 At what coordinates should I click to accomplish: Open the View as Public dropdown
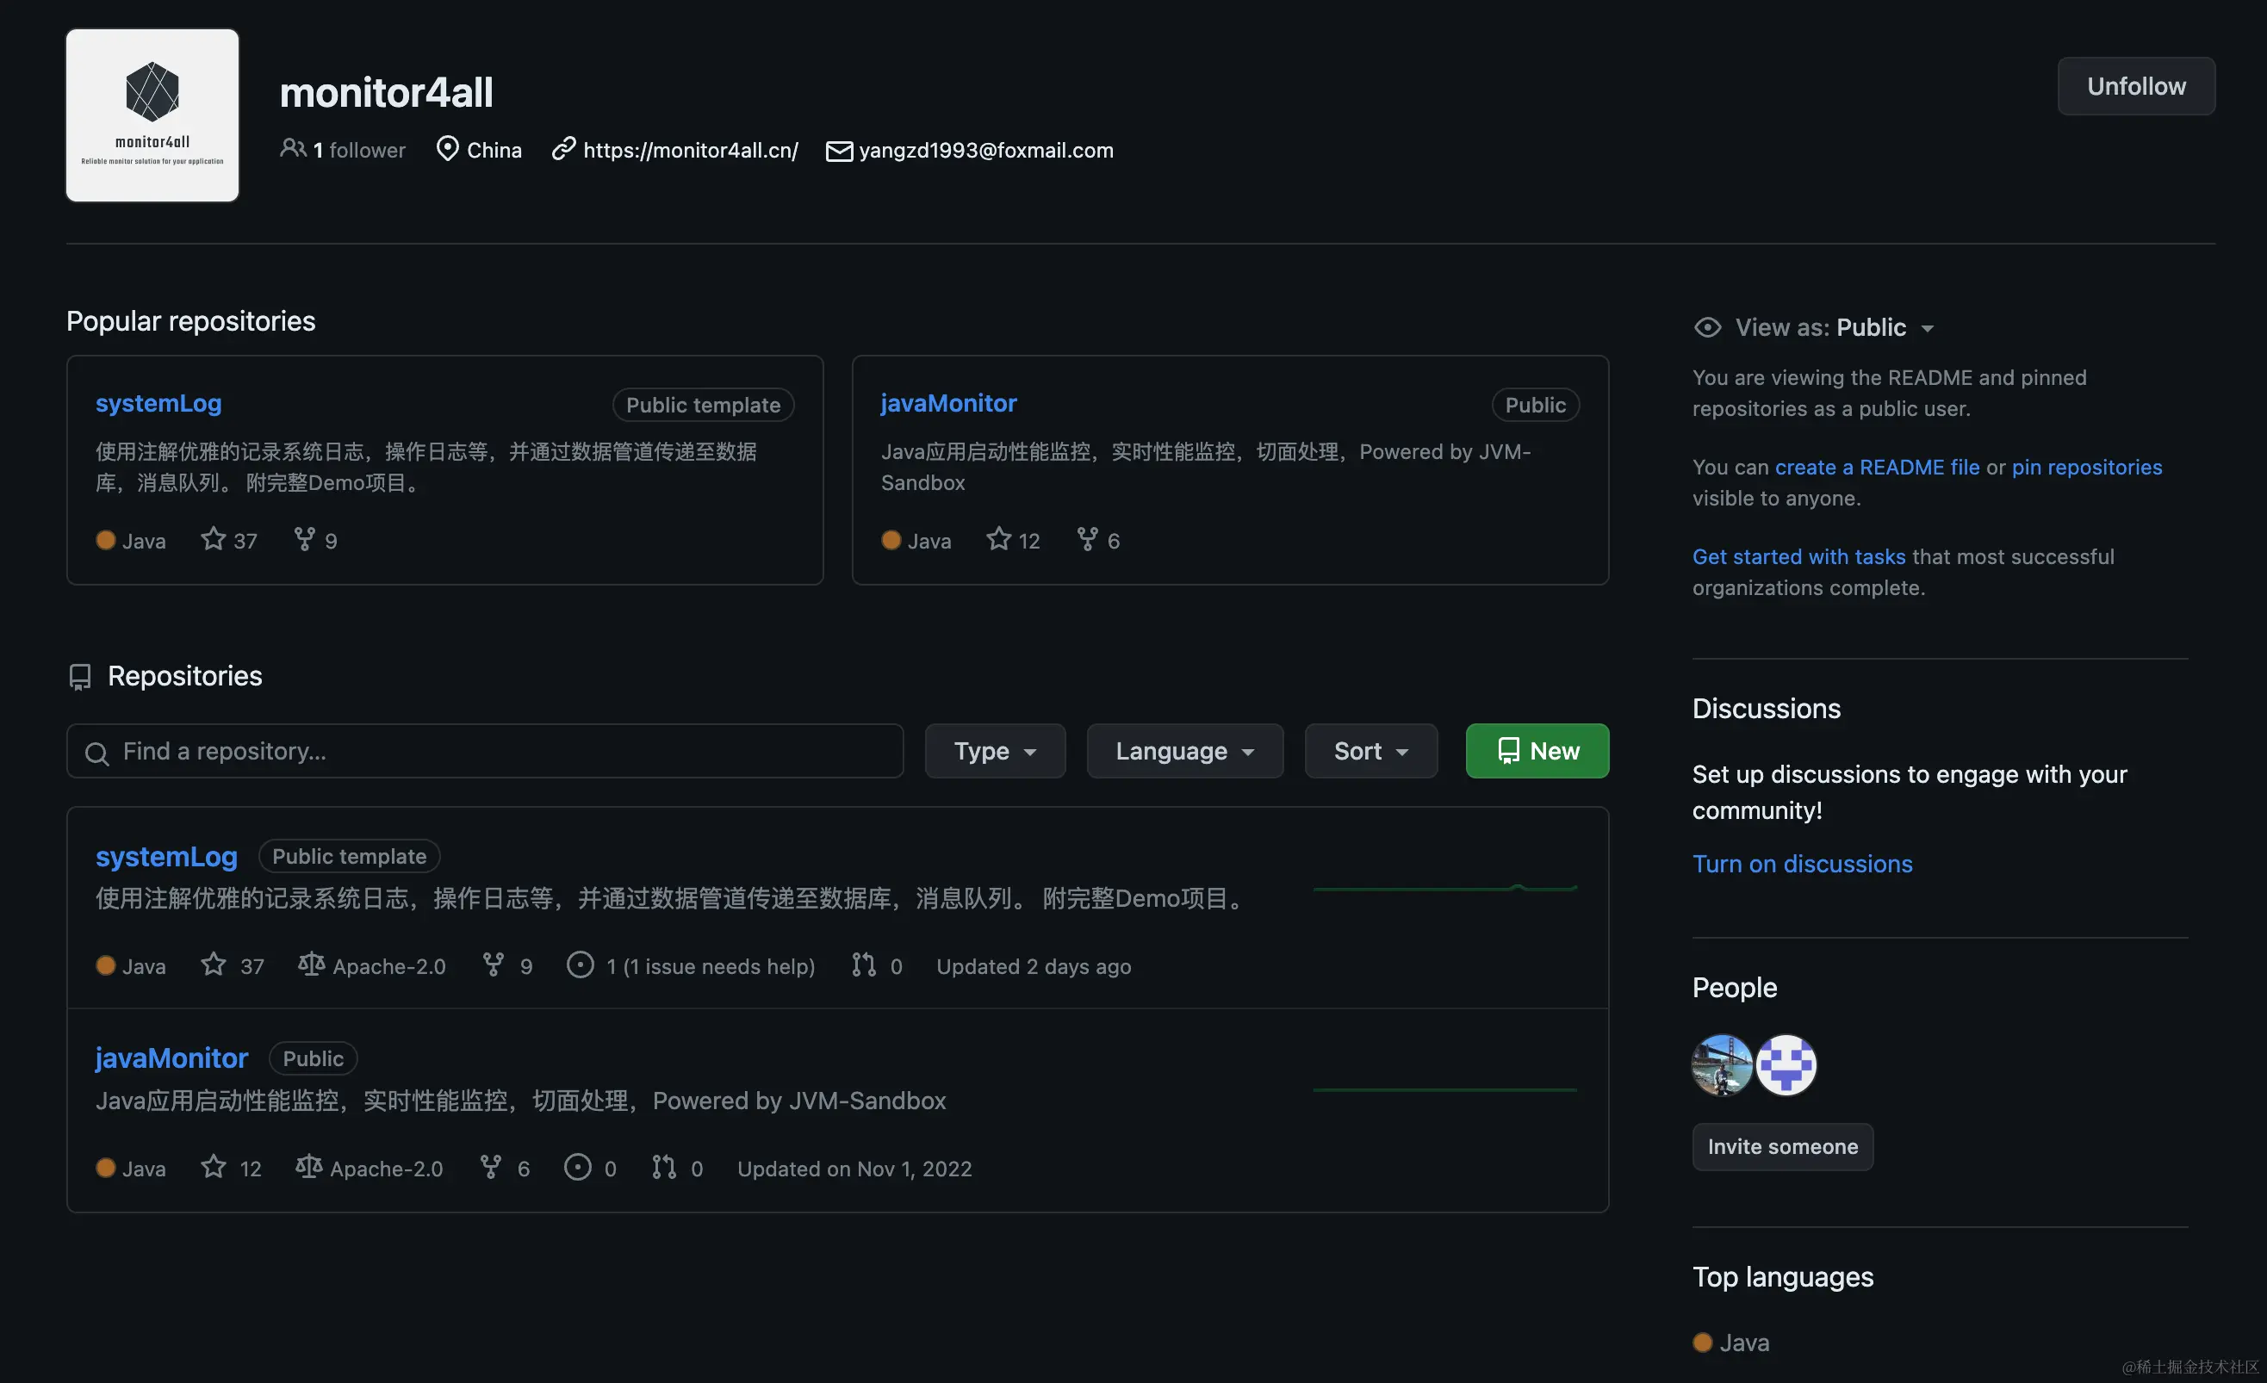(x=1885, y=327)
